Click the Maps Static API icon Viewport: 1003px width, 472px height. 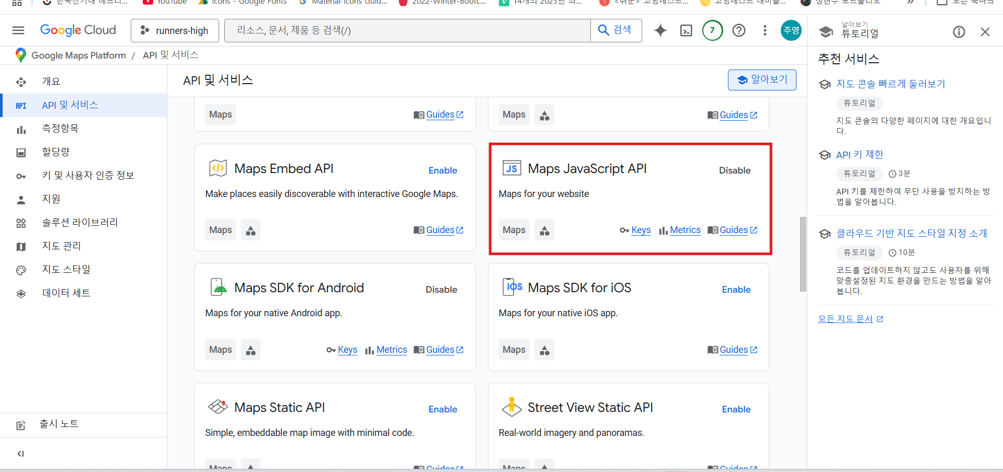[218, 407]
